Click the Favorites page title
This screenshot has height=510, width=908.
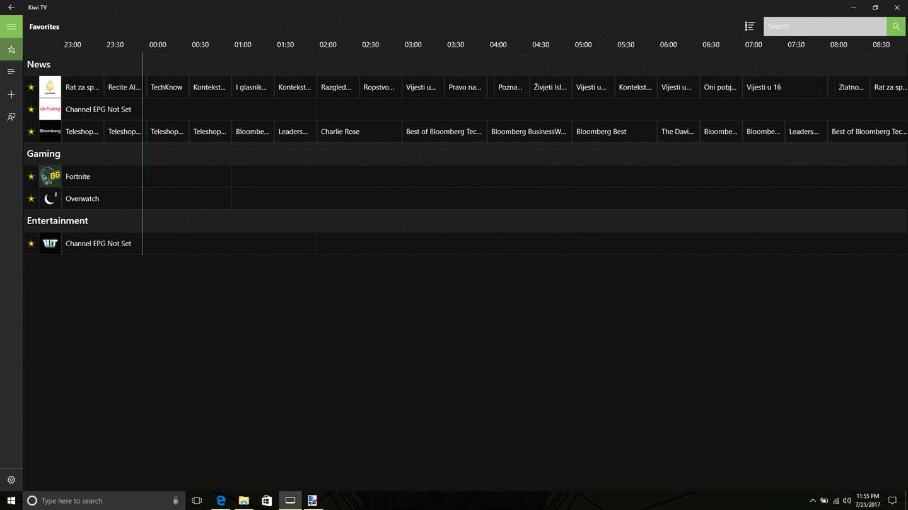pos(44,26)
